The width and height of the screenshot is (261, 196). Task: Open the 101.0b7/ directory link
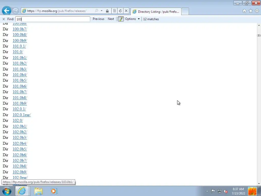tap(20, 92)
